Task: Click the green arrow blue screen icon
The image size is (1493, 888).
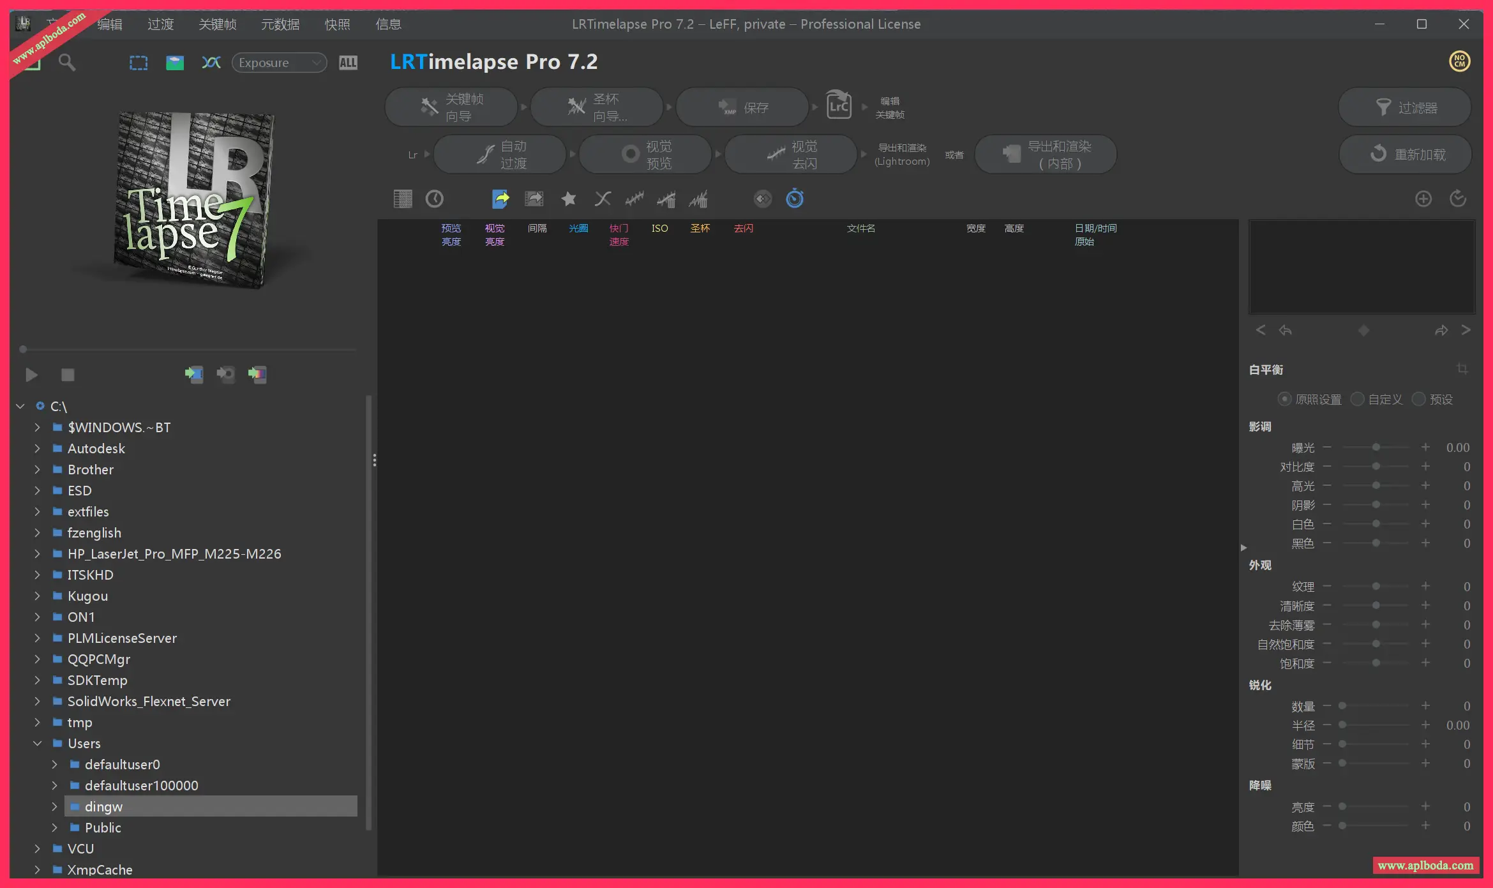Action: click(193, 374)
